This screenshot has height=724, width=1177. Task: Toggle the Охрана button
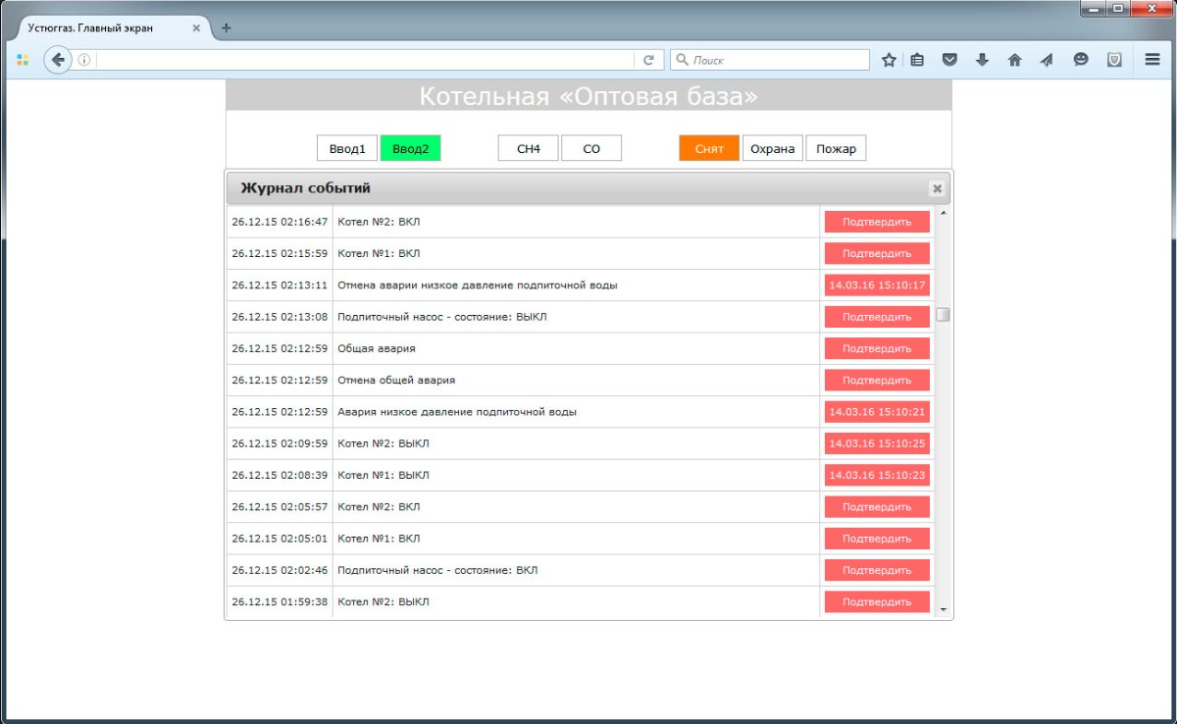click(x=773, y=149)
